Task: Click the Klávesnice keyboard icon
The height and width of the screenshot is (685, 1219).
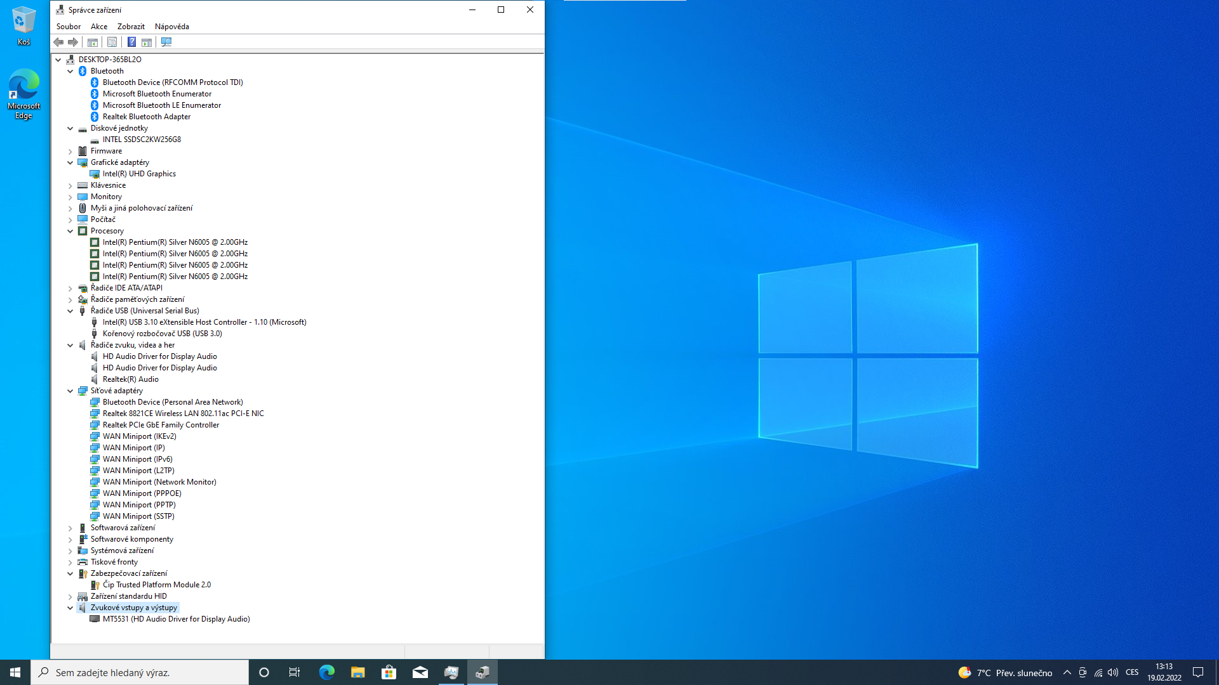Action: pos(83,185)
